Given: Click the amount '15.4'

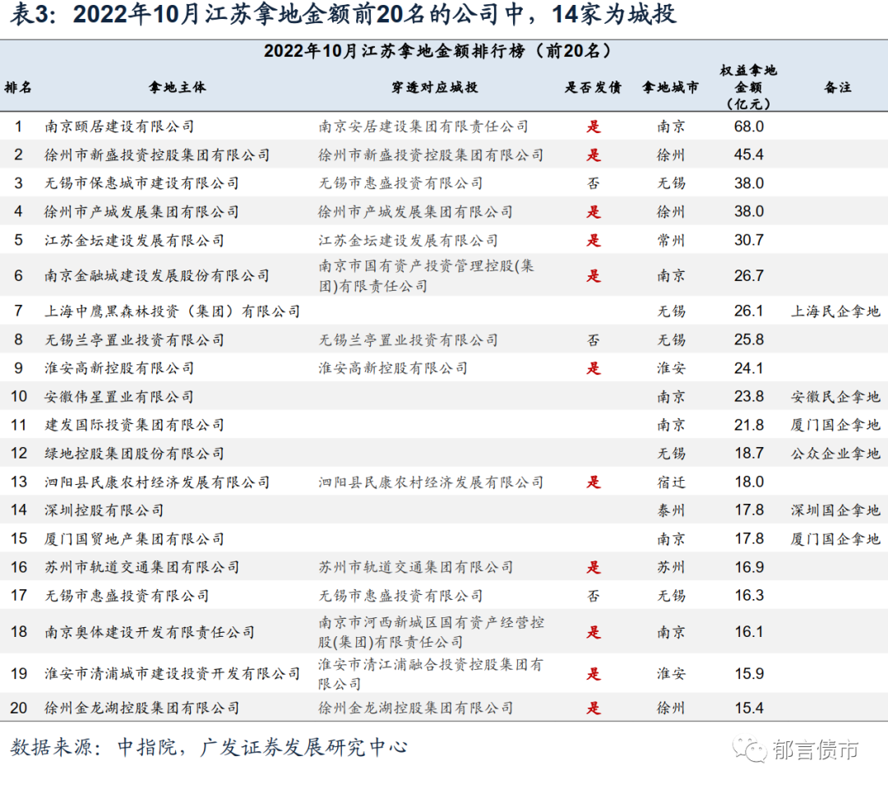Looking at the screenshot, I should click(x=749, y=708).
